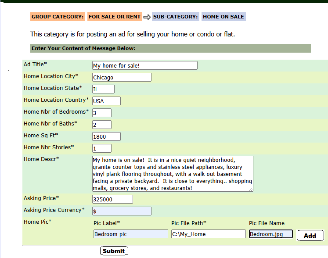Image resolution: width=328 pixels, height=258 pixels.
Task: Click the Pic File Path field
Action: click(x=208, y=234)
